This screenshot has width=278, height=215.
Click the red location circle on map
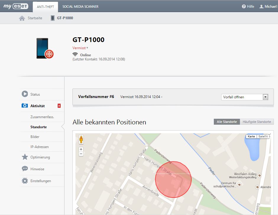click(173, 179)
